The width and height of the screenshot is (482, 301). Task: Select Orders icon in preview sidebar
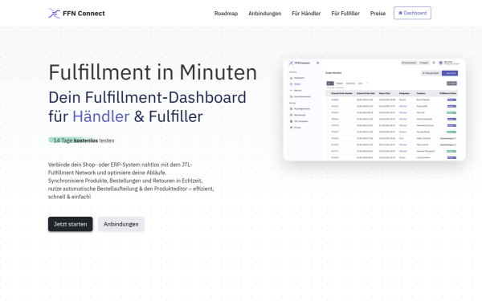(291, 84)
